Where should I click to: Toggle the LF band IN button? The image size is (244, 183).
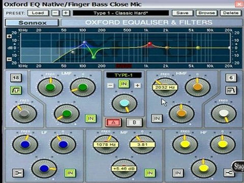pyautogui.click(x=70, y=173)
